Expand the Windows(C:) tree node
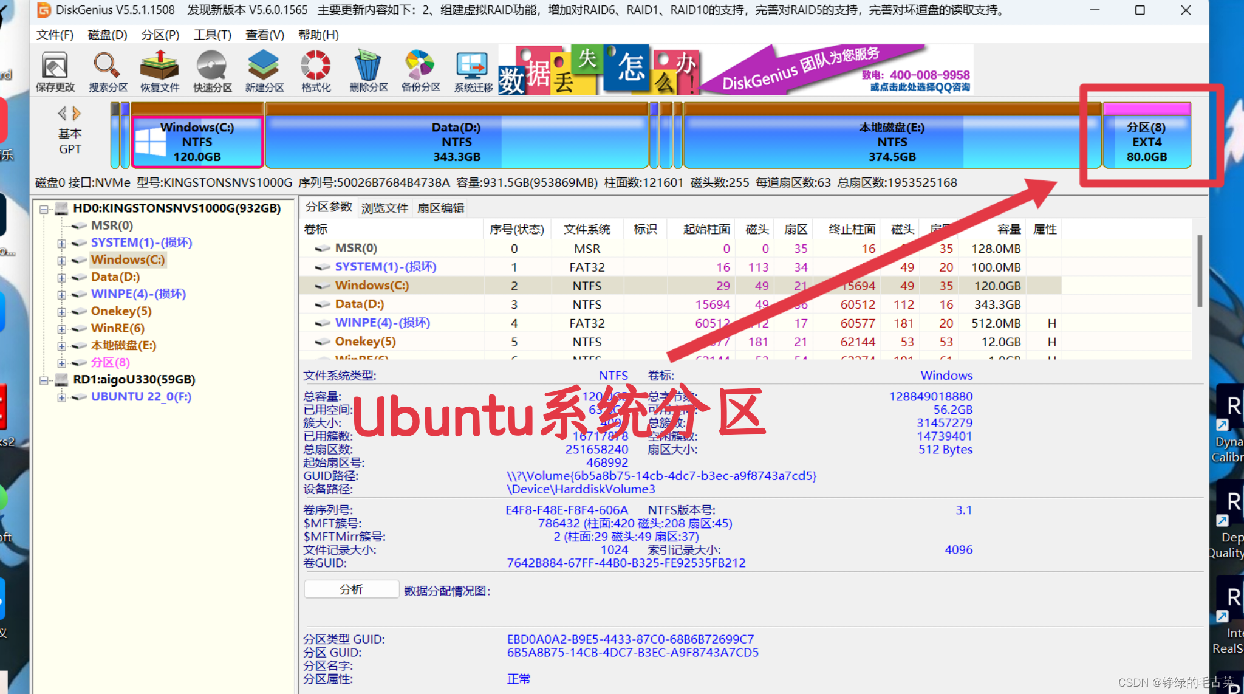Screen dimensions: 1244x694 (x=61, y=260)
